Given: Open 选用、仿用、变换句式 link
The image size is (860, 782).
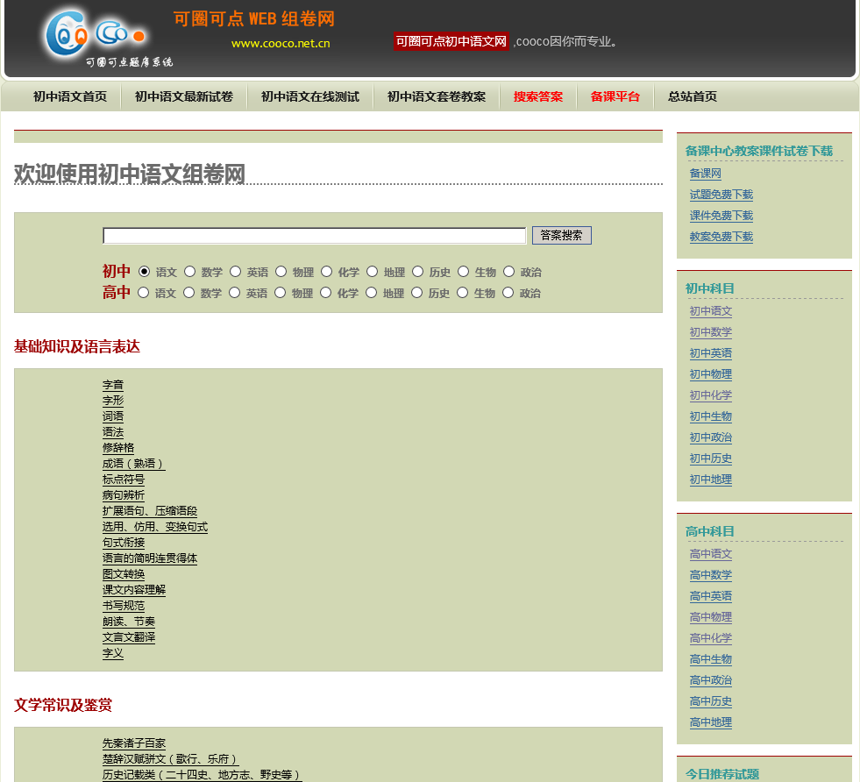Looking at the screenshot, I should click(x=155, y=527).
